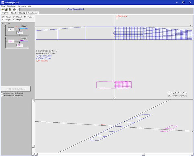194x156 pixels.
Task: Click Flügel 1 z-height field showing 0
Action: 20,33
